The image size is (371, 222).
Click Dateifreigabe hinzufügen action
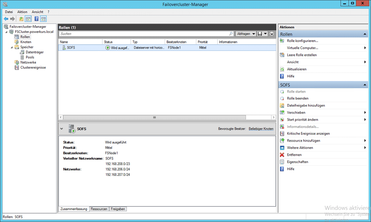[x=306, y=106]
